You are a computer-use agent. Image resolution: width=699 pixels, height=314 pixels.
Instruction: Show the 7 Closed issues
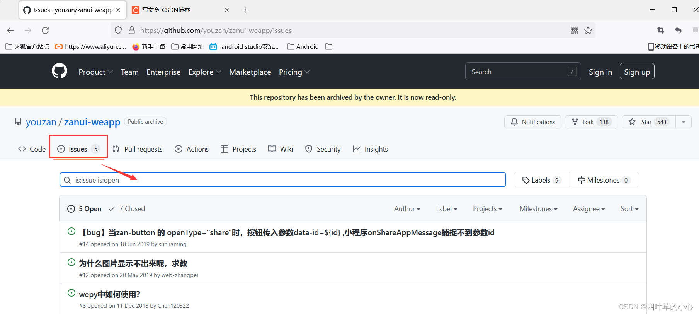pyautogui.click(x=127, y=209)
